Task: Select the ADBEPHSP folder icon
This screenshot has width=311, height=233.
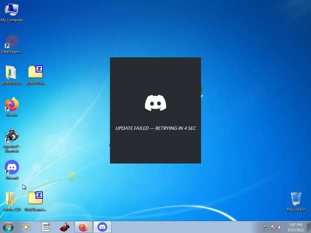Action: click(x=12, y=75)
